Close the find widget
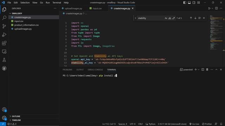This screenshot has width=225, height=126. (204, 18)
